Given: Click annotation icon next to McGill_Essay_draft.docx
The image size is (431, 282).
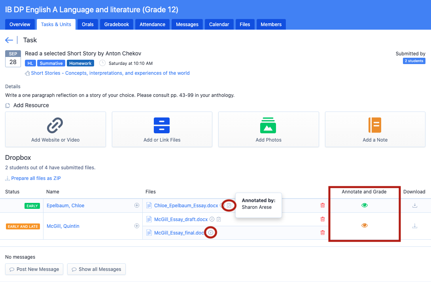Looking at the screenshot, I should coord(219,219).
